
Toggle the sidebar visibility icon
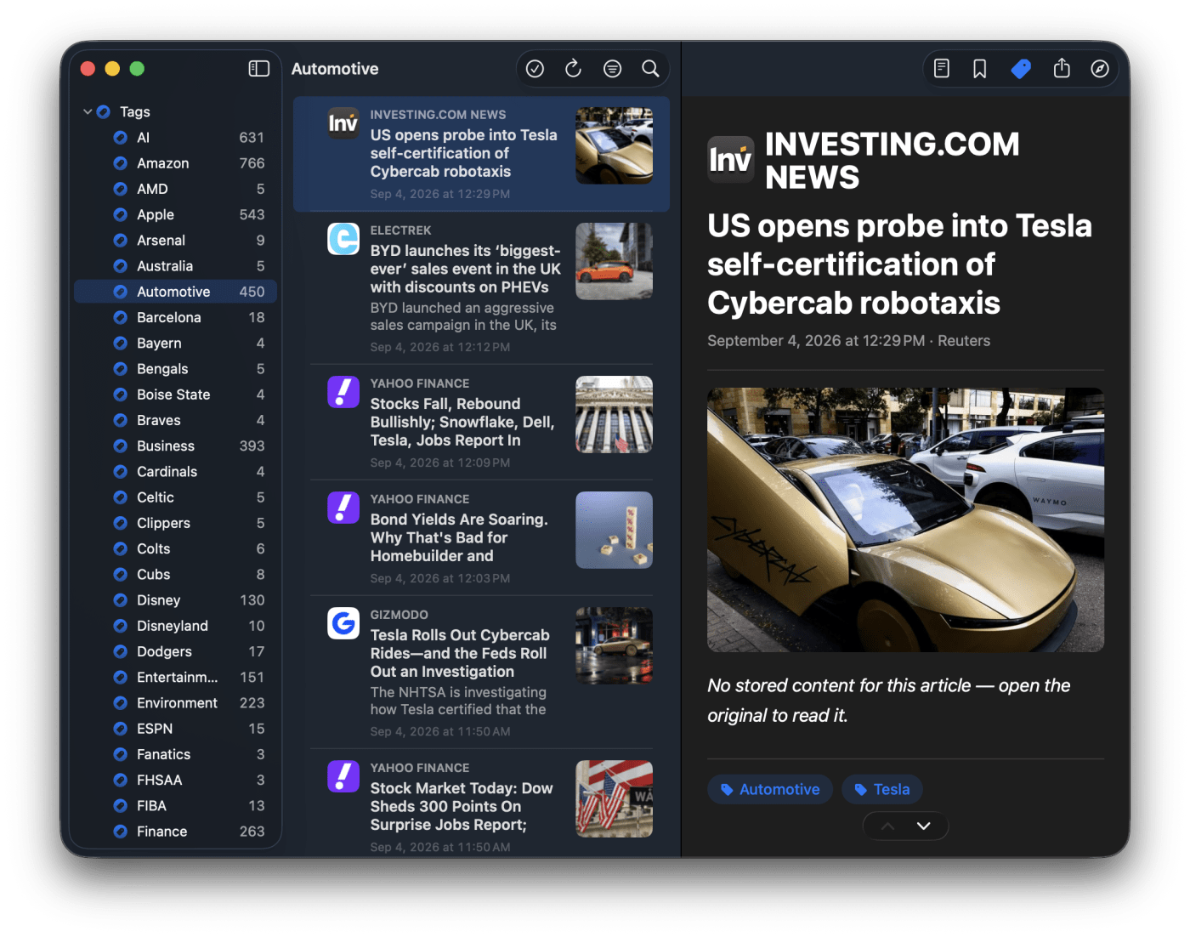point(258,69)
